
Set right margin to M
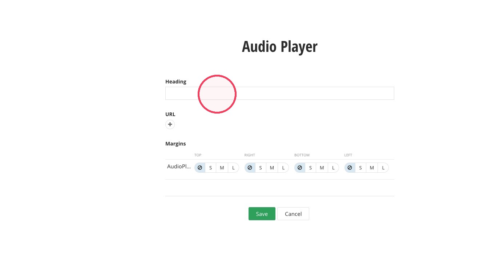272,168
